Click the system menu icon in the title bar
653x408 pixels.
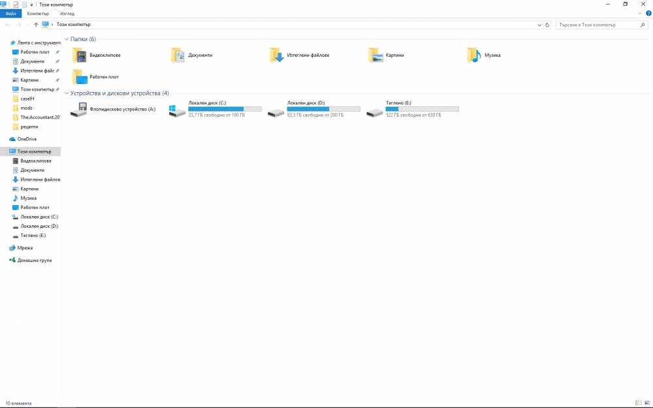(3, 5)
